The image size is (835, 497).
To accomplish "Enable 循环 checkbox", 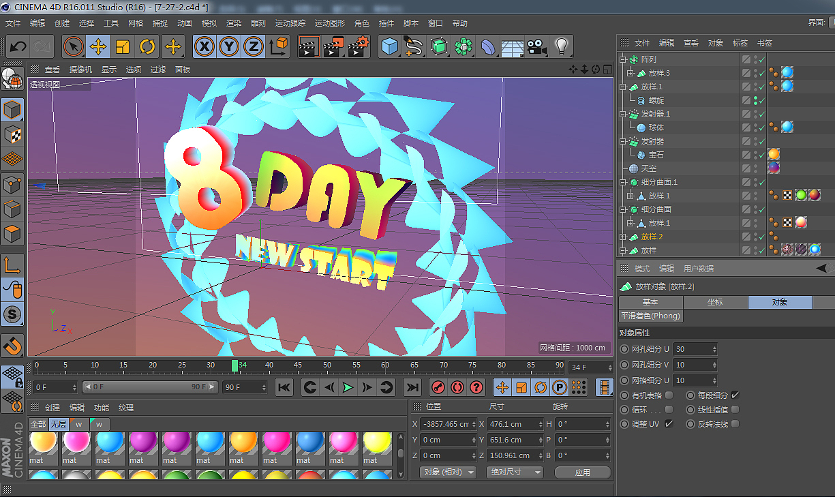I will 669,410.
